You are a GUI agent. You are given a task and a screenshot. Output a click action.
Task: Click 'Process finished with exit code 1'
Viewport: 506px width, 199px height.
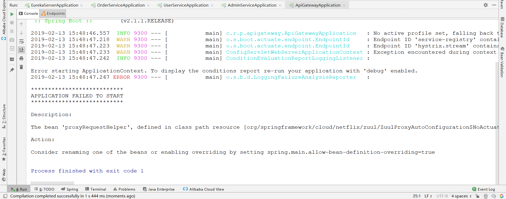point(87,171)
